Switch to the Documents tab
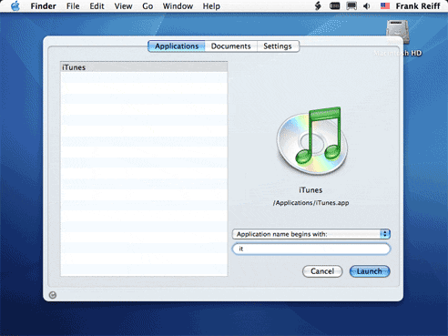Image resolution: width=448 pixels, height=336 pixels. click(x=231, y=46)
